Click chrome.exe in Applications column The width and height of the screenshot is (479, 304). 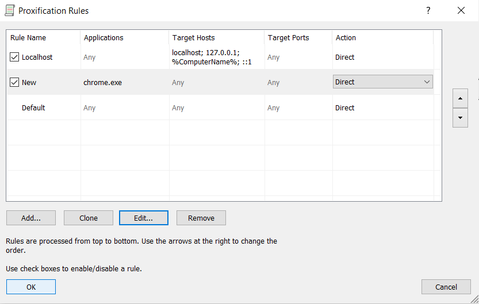click(102, 82)
